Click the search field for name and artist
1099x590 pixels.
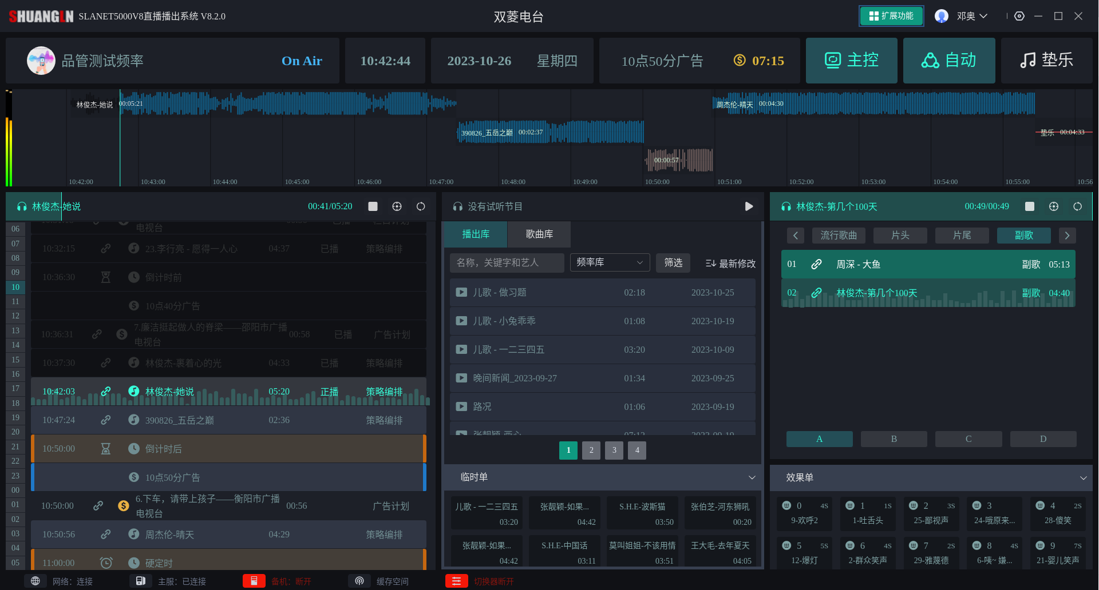click(x=507, y=262)
